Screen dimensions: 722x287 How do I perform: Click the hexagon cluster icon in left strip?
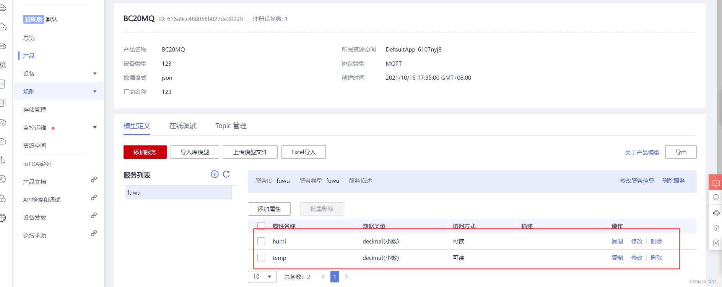coord(3,198)
